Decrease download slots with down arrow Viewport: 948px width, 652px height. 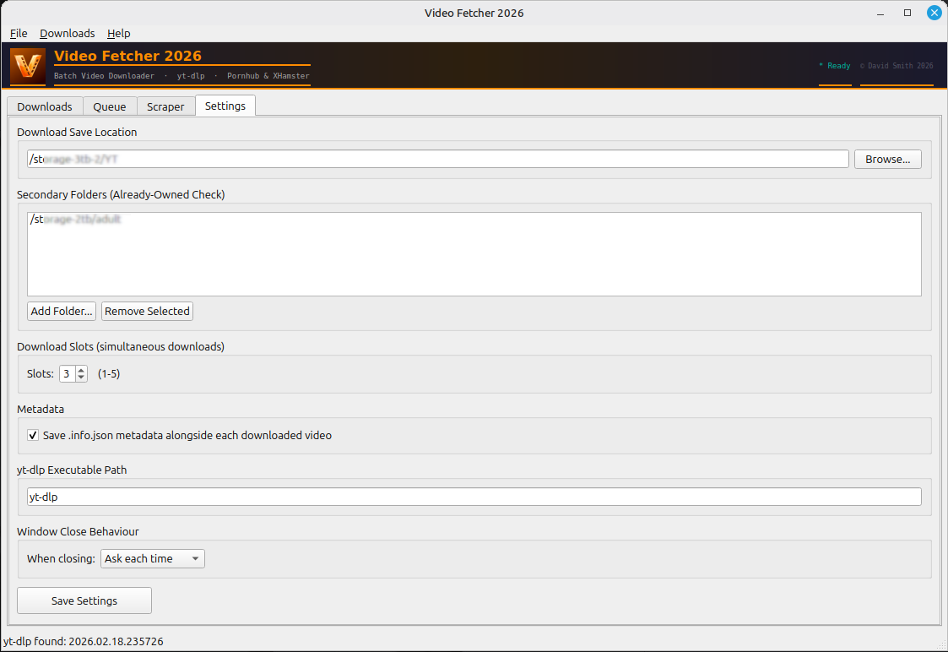coord(81,378)
